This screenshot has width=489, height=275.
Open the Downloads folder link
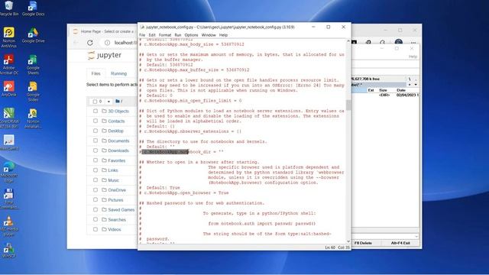tap(118, 150)
